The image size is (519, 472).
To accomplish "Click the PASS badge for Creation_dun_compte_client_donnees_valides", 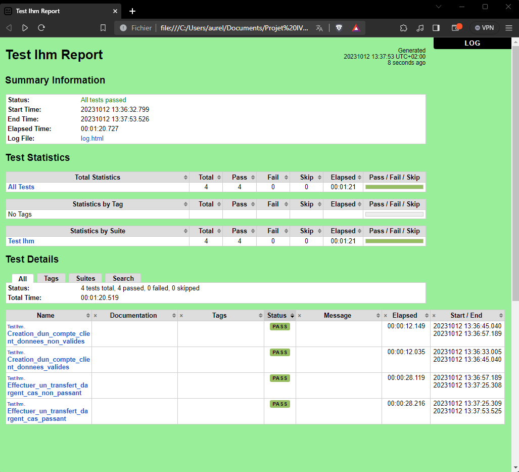I will coord(280,352).
